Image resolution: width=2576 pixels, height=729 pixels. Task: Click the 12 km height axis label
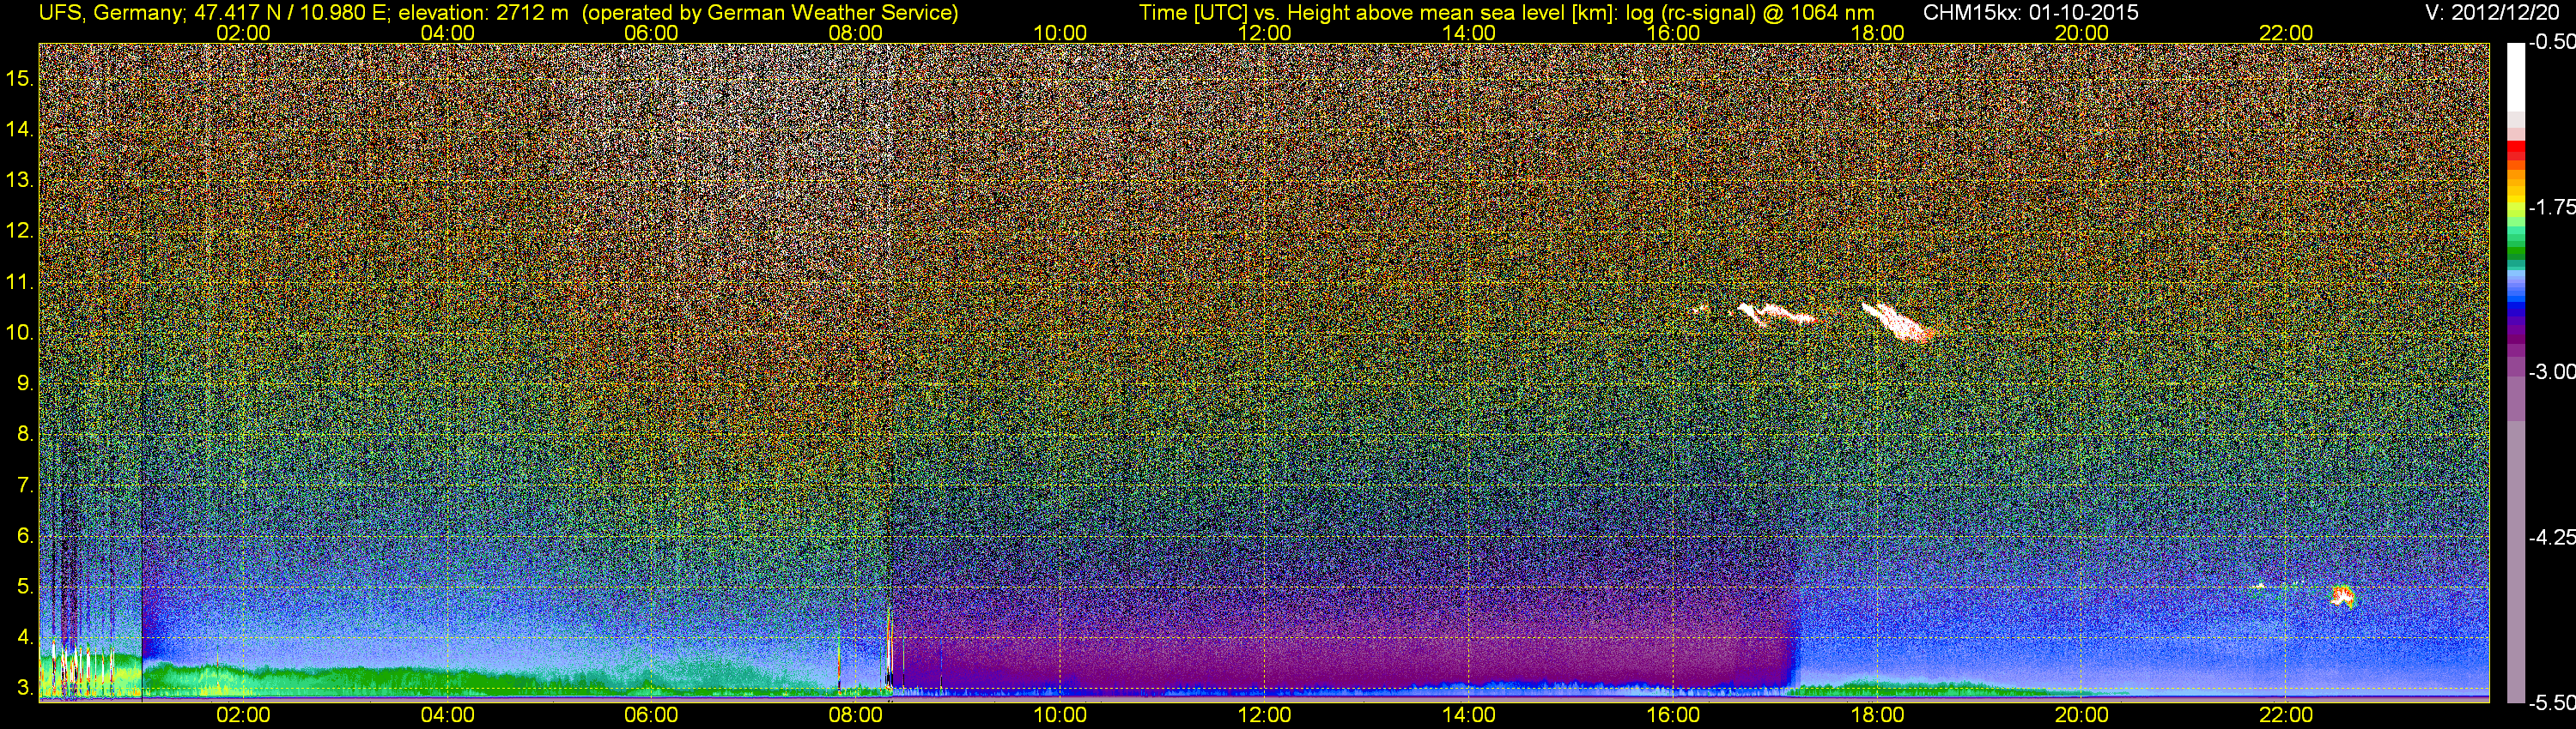pyautogui.click(x=19, y=231)
